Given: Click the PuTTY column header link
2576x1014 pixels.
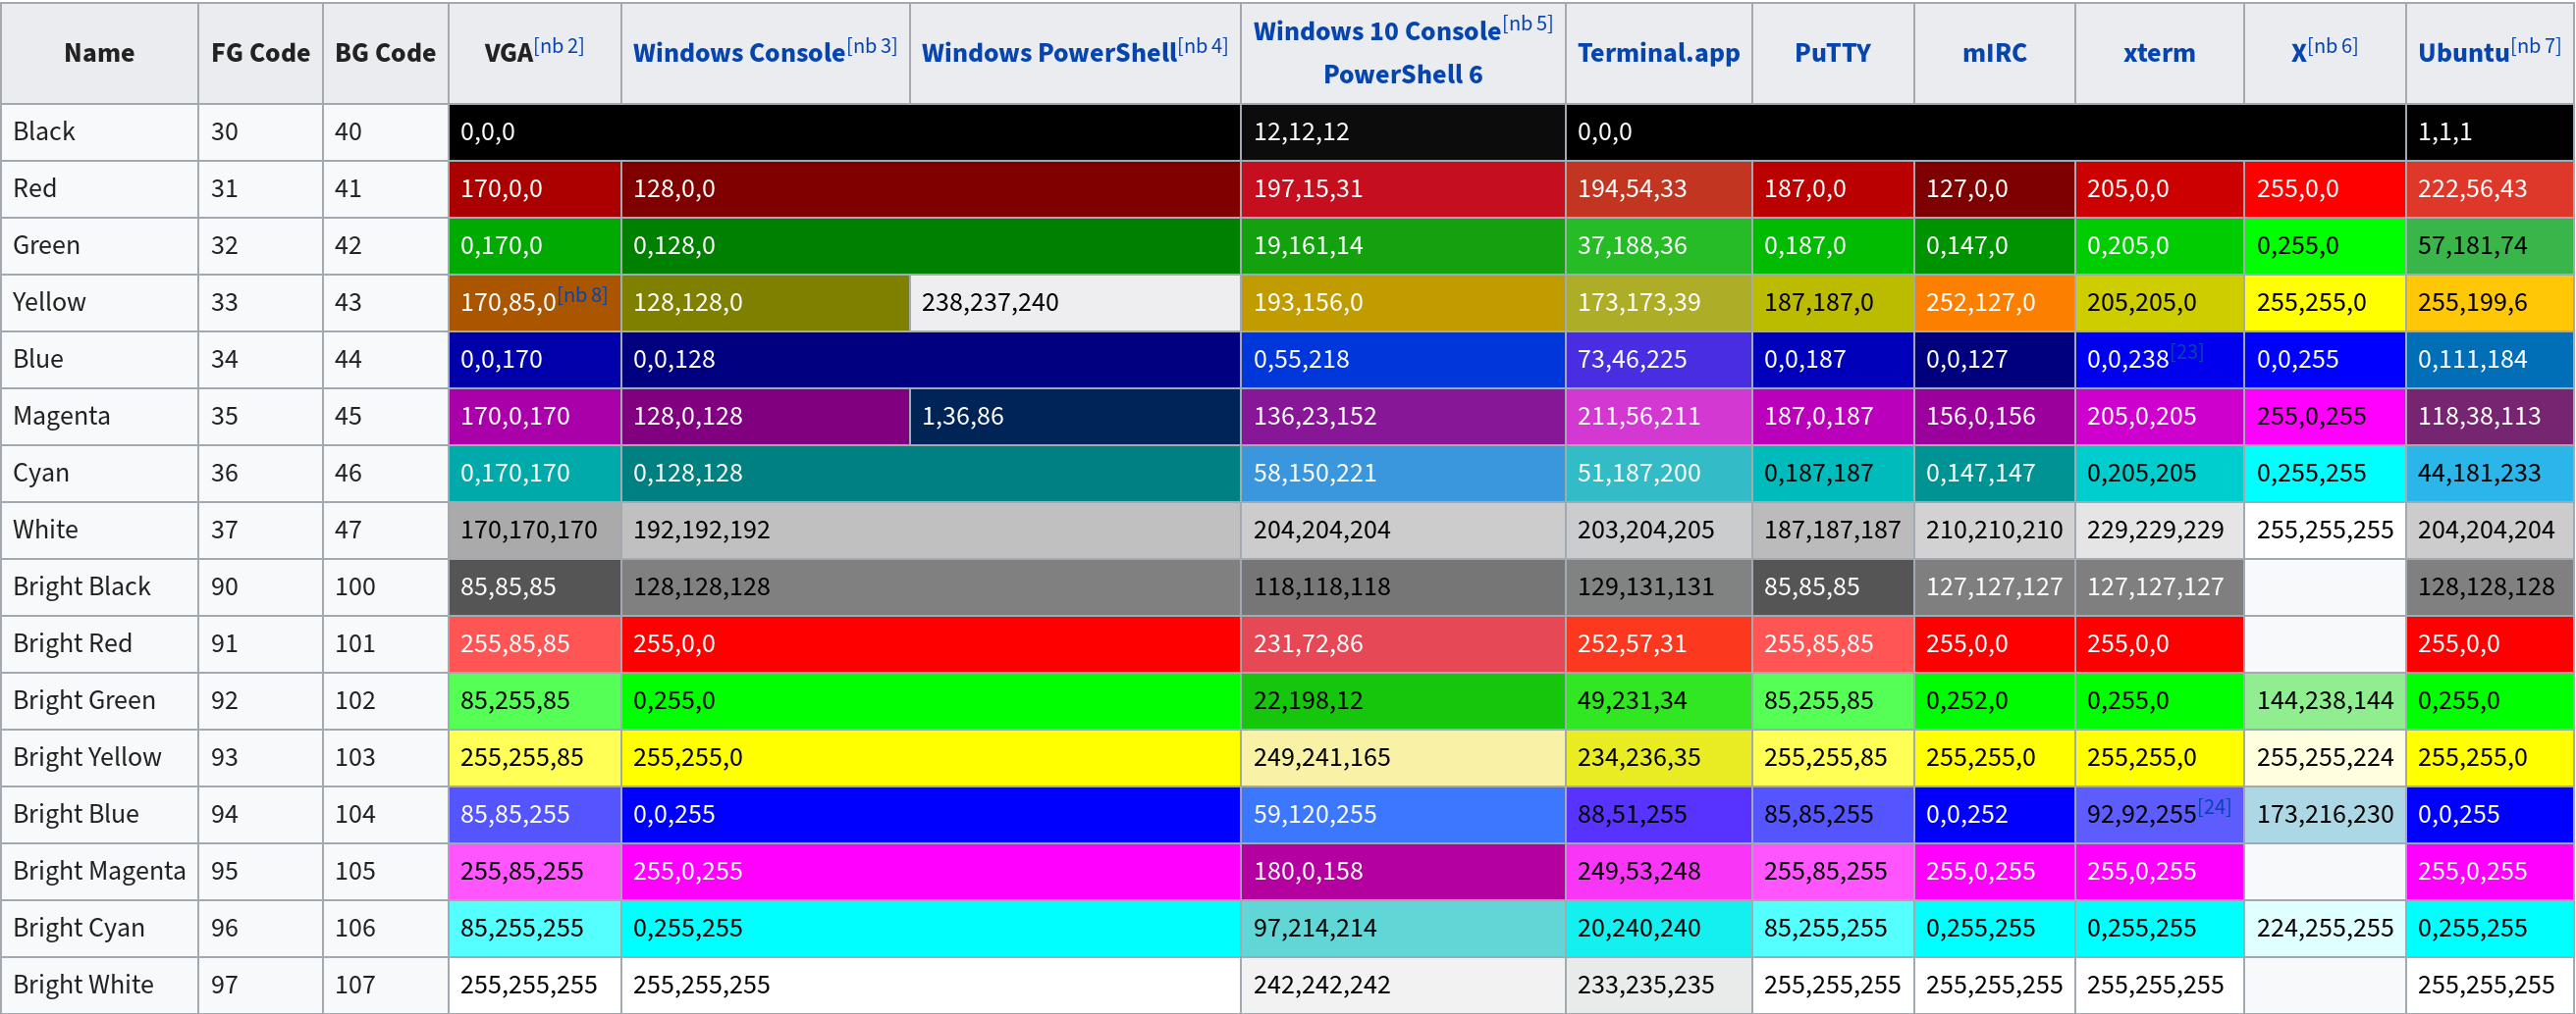Looking at the screenshot, I should click(1832, 53).
